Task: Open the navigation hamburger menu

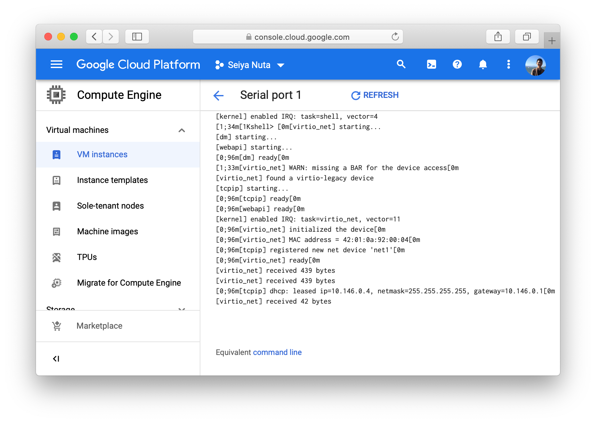Action: [57, 65]
